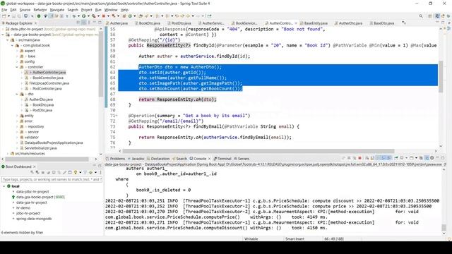
Task: Switch to the BaseEntity.java editor tab
Action: tap(316, 23)
